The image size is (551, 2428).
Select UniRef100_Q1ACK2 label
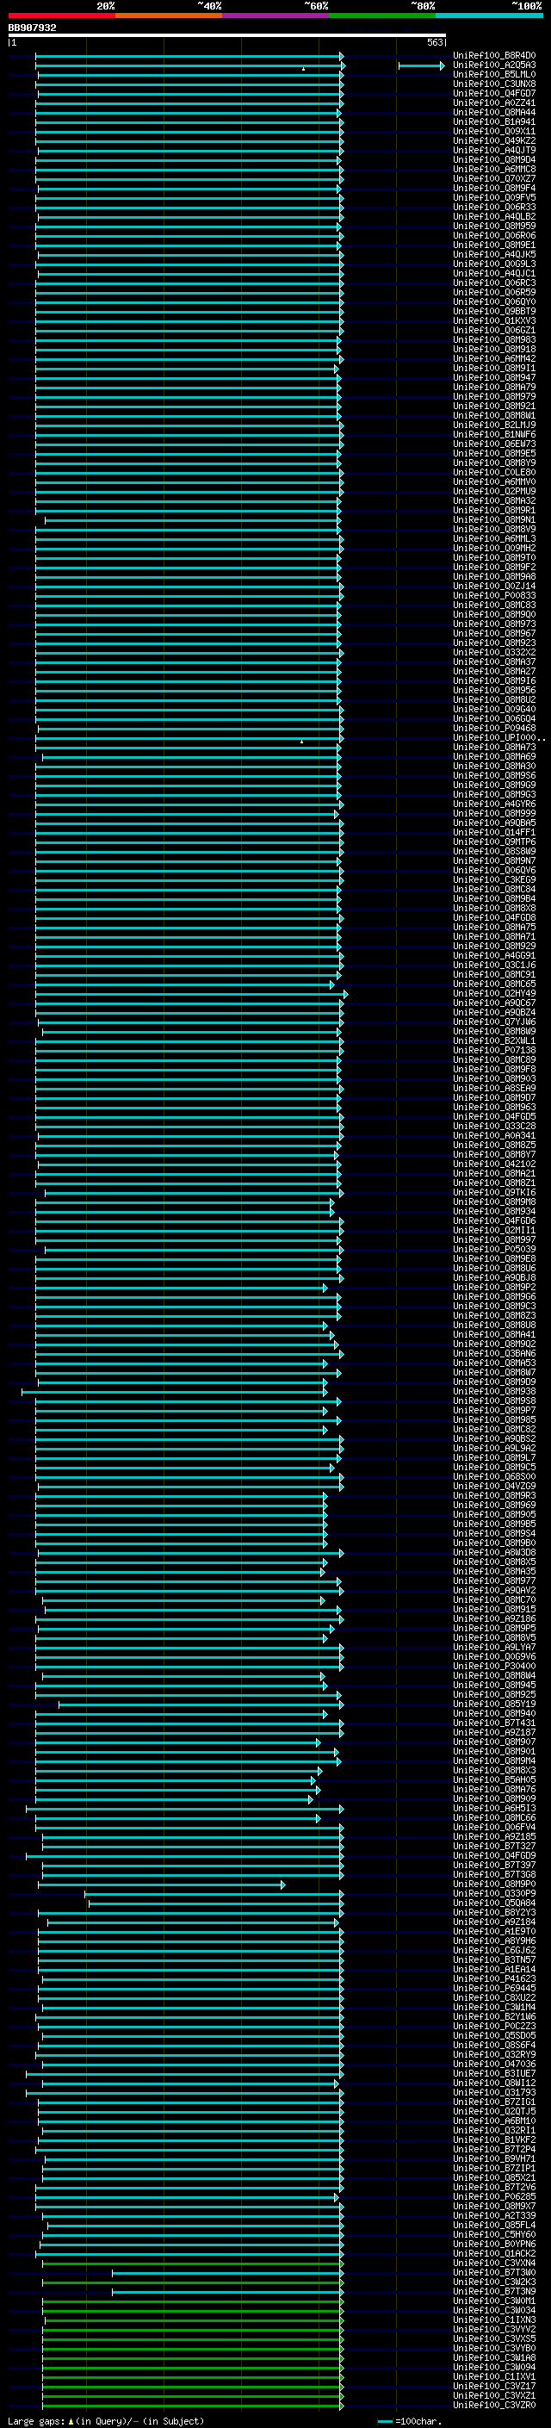coord(494,2252)
